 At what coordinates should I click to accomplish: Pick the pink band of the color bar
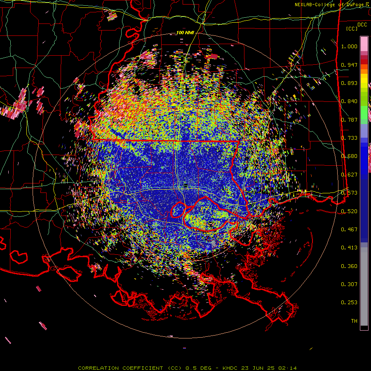(364, 44)
